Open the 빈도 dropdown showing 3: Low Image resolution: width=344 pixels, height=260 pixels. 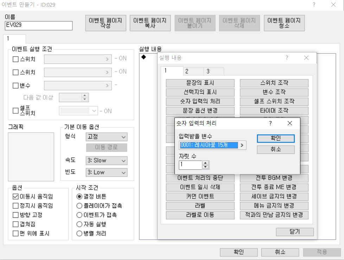[106, 172]
